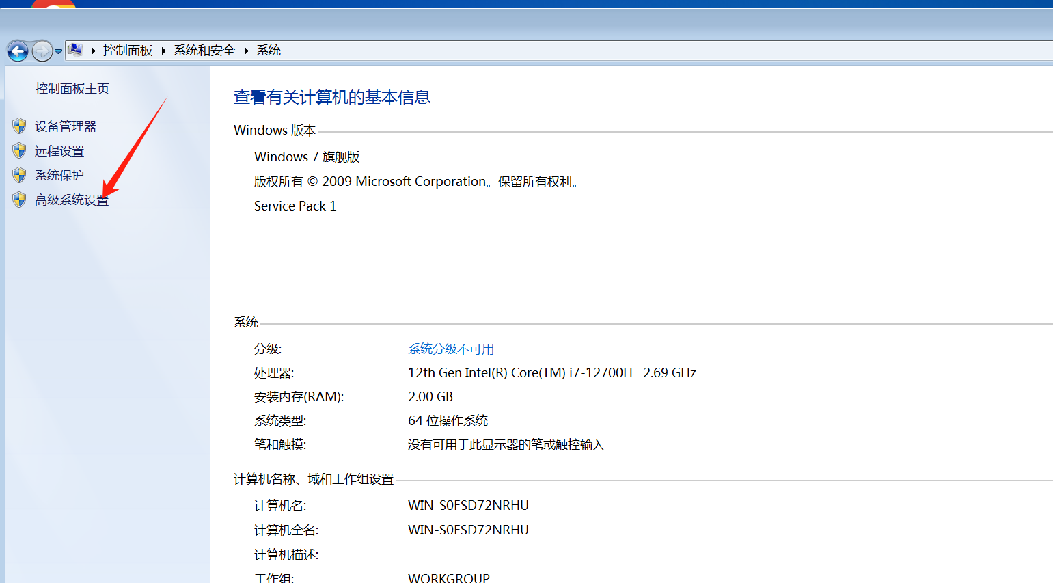Click the forward navigation arrow button
1053x583 pixels.
pos(42,51)
